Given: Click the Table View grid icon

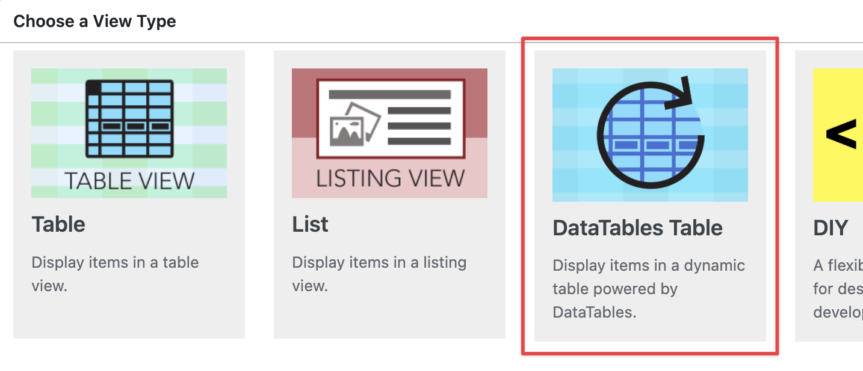Looking at the screenshot, I should point(129,119).
